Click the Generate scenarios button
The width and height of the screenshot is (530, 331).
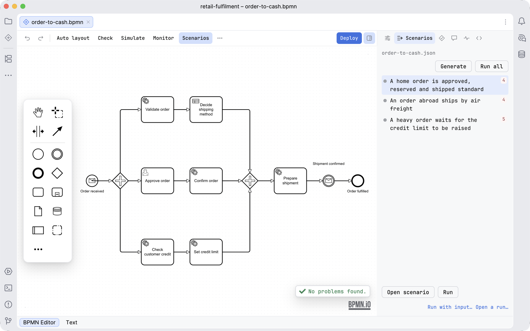[x=453, y=66]
